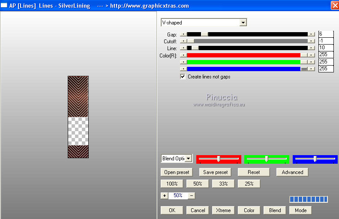Click the zoom percentage field showing 50%
The width and height of the screenshot is (339, 219).
[178, 196]
